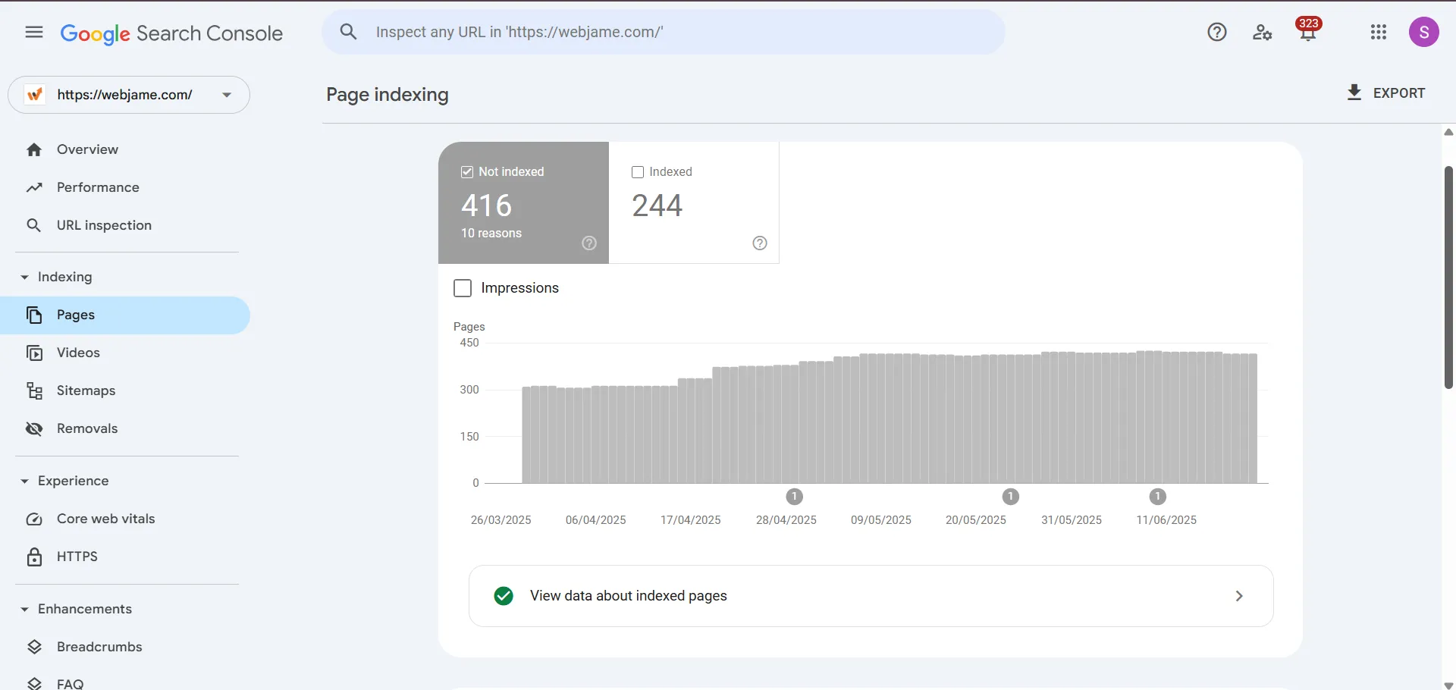Open users and permissions settings icon
1456x690 pixels.
pyautogui.click(x=1262, y=32)
